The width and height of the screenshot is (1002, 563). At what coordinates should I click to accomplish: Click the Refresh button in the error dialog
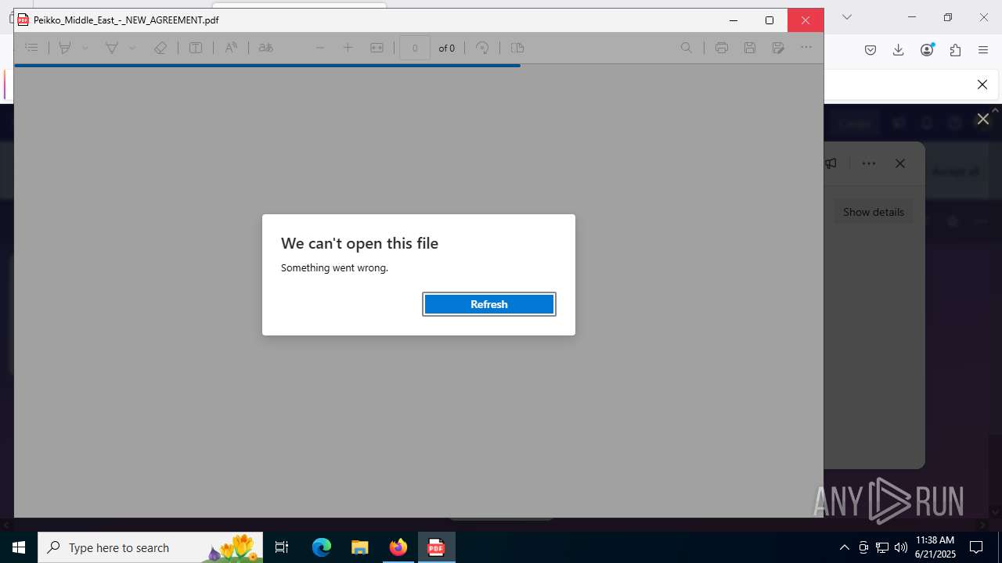[x=489, y=304]
